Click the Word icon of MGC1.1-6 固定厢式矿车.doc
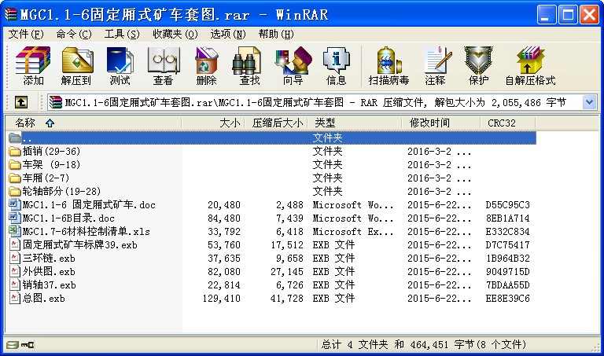Screen dimensions: 604x356 tap(14, 204)
